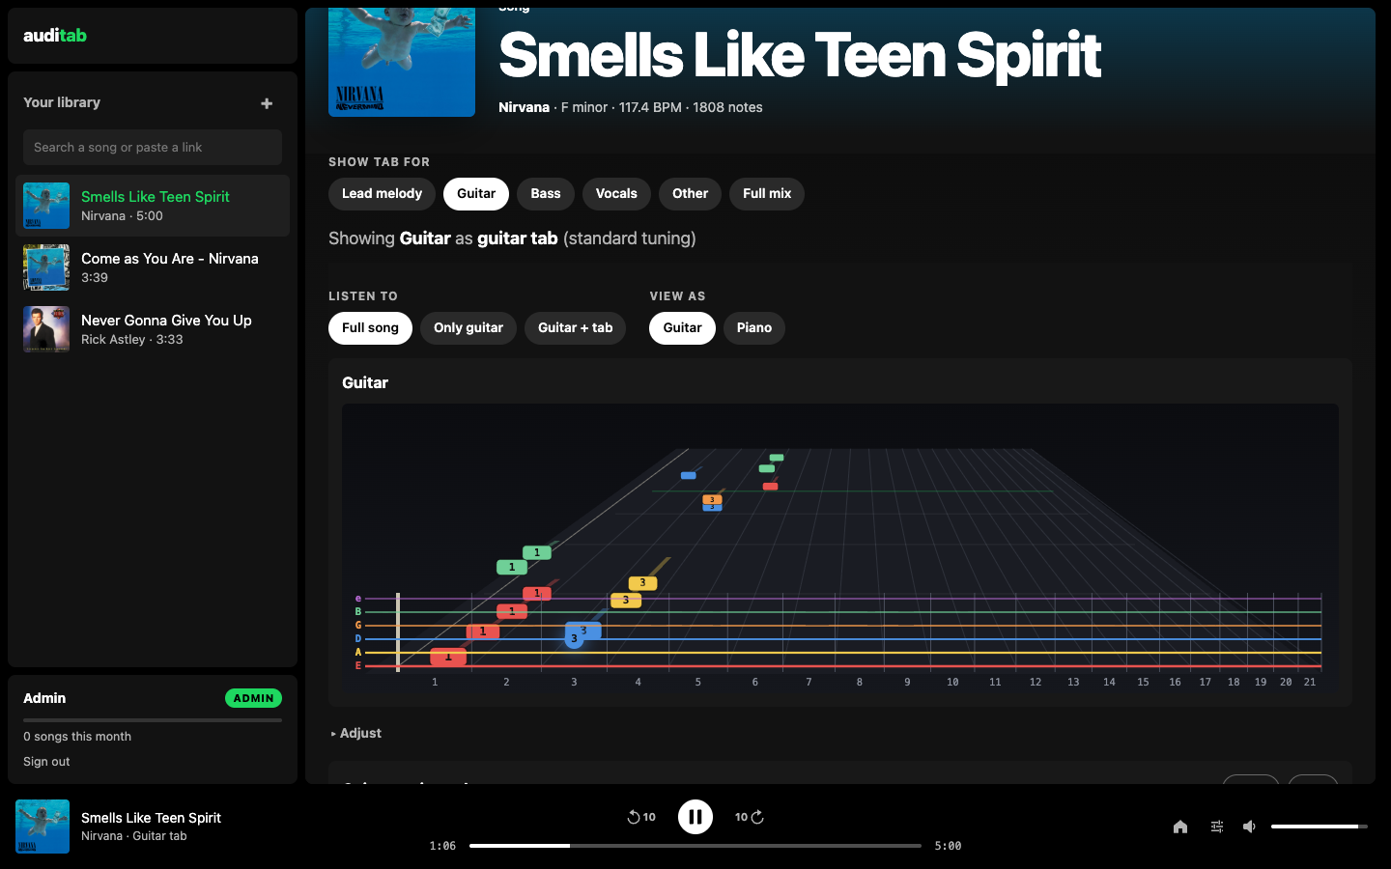Select the Guitar stem pill under Show Tab For
1391x869 pixels.
coord(476,194)
